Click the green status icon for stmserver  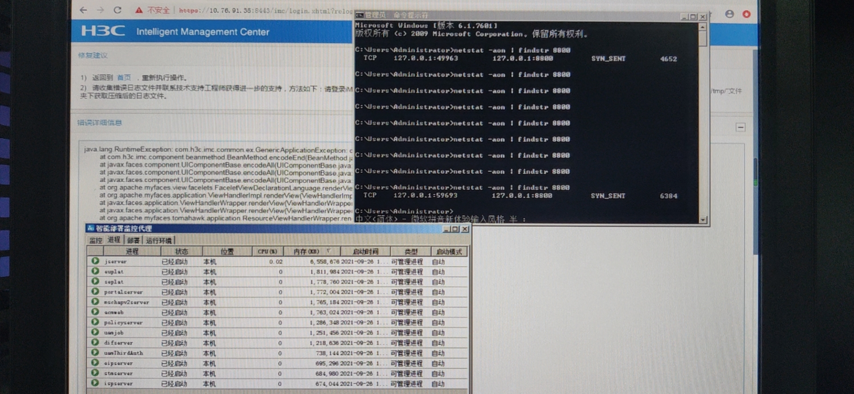coord(95,373)
